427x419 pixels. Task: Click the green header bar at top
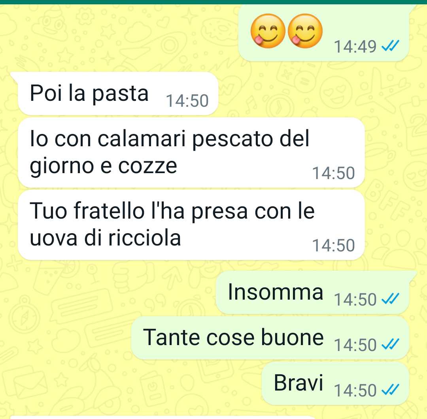213,2
